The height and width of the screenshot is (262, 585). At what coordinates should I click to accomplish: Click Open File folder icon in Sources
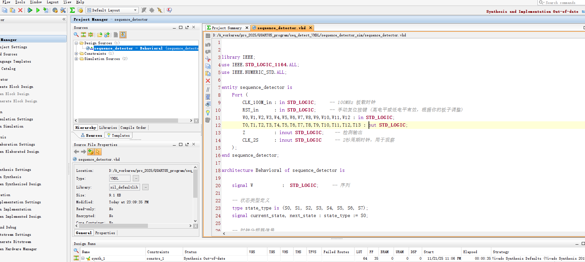pos(99,35)
